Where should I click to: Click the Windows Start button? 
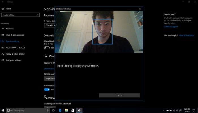3,110
